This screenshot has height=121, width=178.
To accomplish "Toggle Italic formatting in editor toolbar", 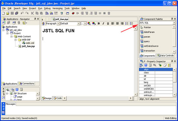I will (x=103, y=23).
